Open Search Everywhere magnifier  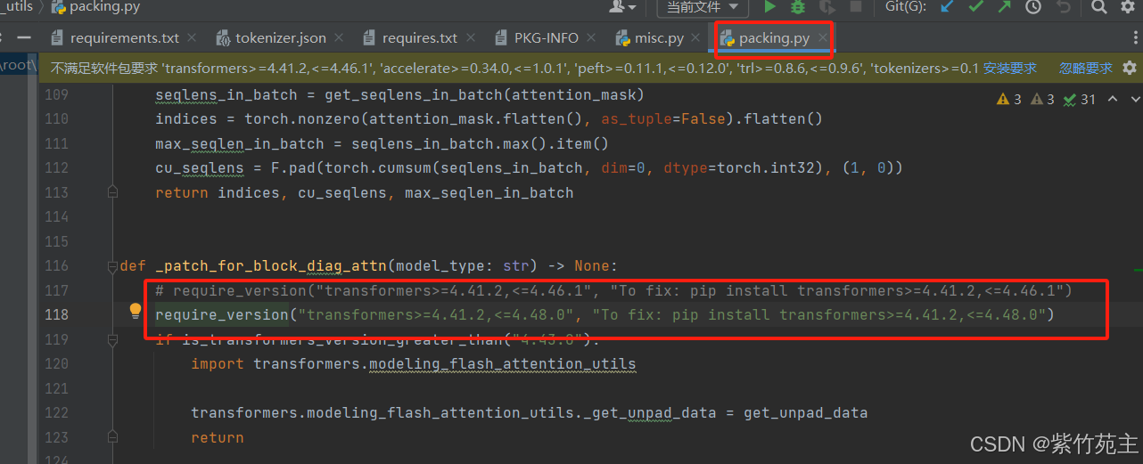1100,7
